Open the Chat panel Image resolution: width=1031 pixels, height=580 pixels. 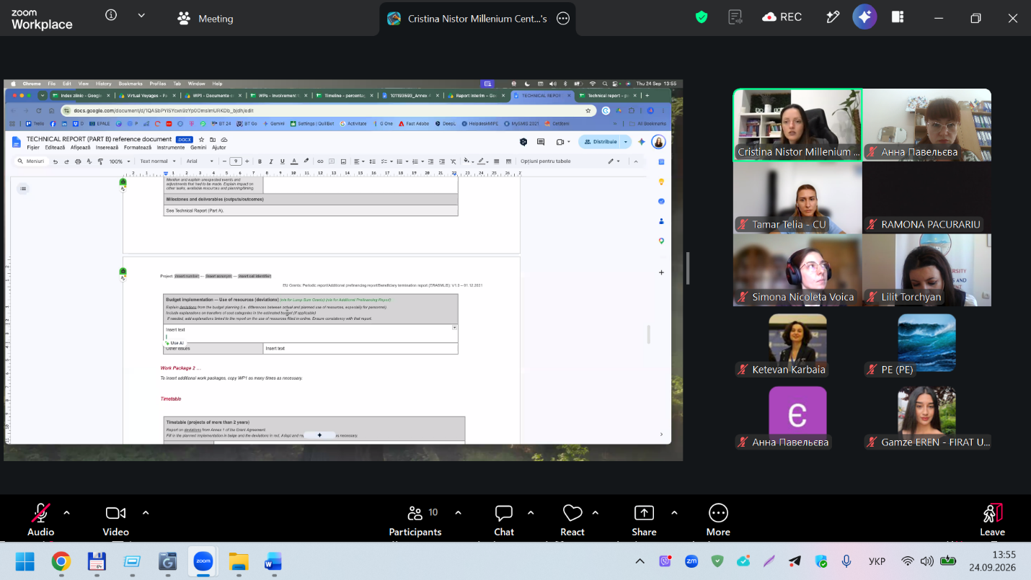(x=504, y=520)
